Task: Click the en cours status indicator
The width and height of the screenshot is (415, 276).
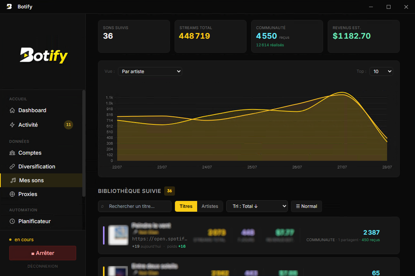Action: tap(21, 240)
